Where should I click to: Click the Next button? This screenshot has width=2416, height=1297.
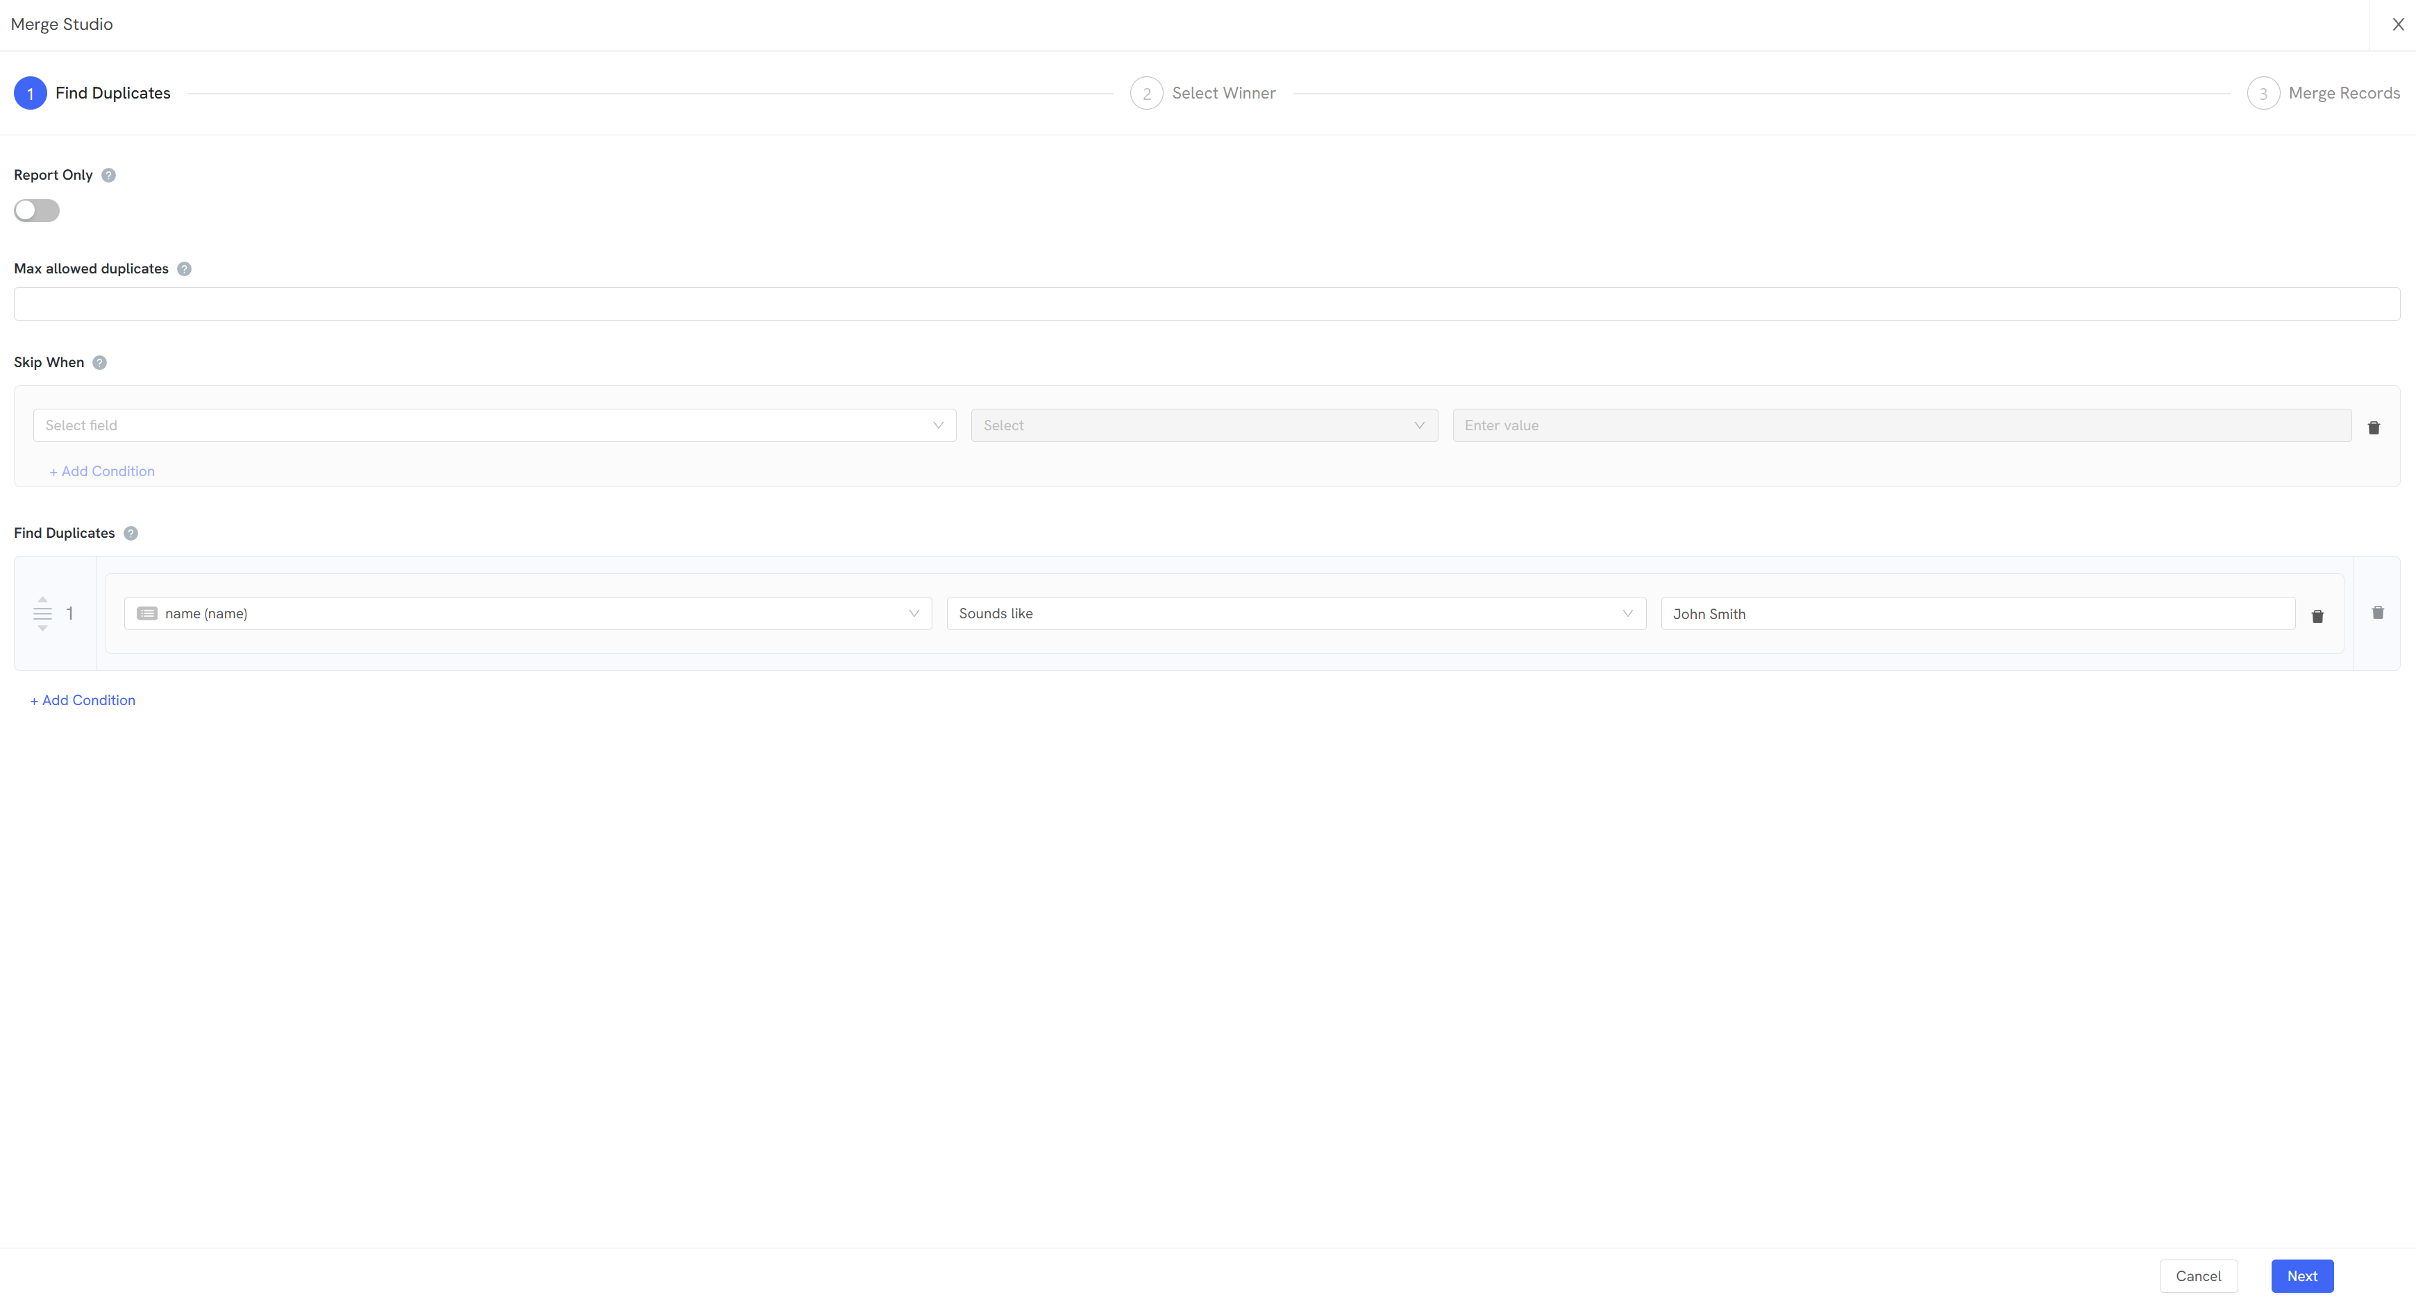pyautogui.click(x=2301, y=1275)
